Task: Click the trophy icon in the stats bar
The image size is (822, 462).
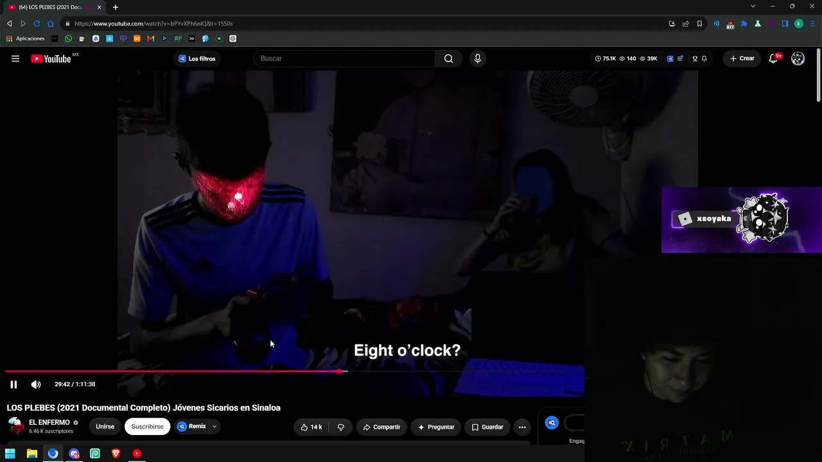Action: [x=695, y=58]
